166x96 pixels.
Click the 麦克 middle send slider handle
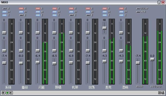click(104, 50)
